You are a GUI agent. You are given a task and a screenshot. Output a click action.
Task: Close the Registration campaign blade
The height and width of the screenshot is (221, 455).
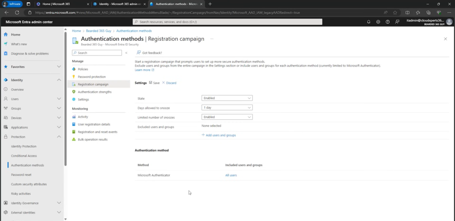(445, 39)
